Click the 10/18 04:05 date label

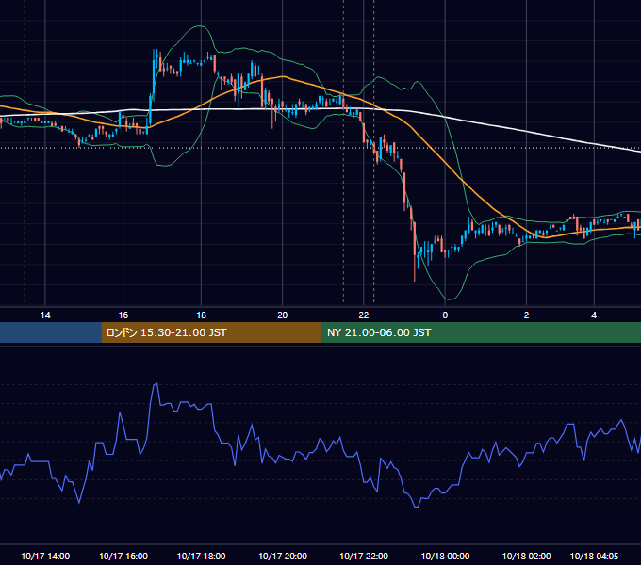coord(594,556)
